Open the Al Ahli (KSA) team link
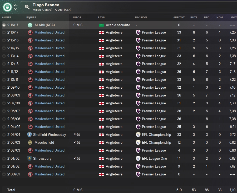The image size is (237, 193). [45, 25]
